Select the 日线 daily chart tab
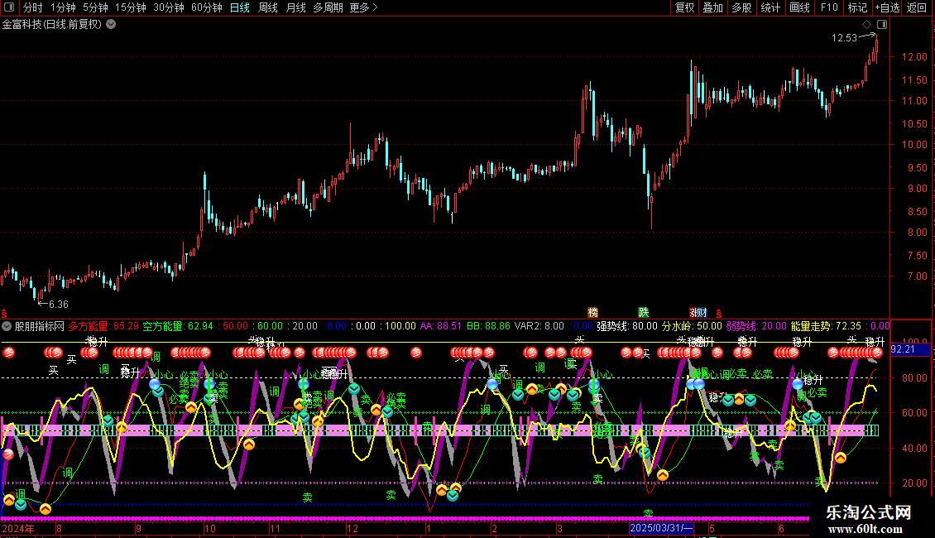The height and width of the screenshot is (538, 935). 240,7
